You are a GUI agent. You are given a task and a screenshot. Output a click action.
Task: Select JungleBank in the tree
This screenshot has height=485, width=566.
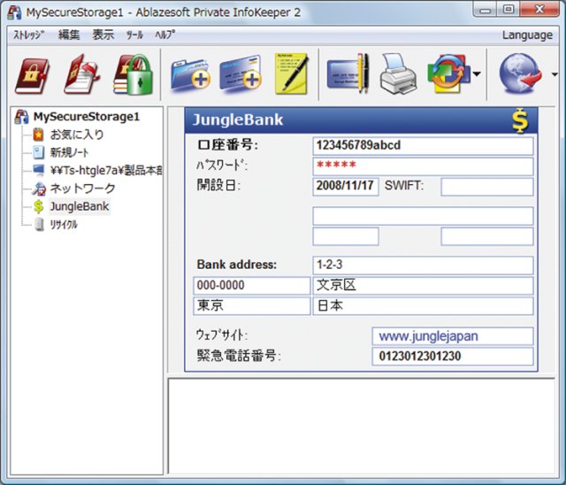(x=80, y=206)
